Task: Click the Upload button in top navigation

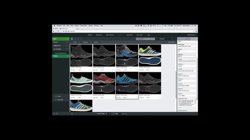Action: (x=90, y=35)
